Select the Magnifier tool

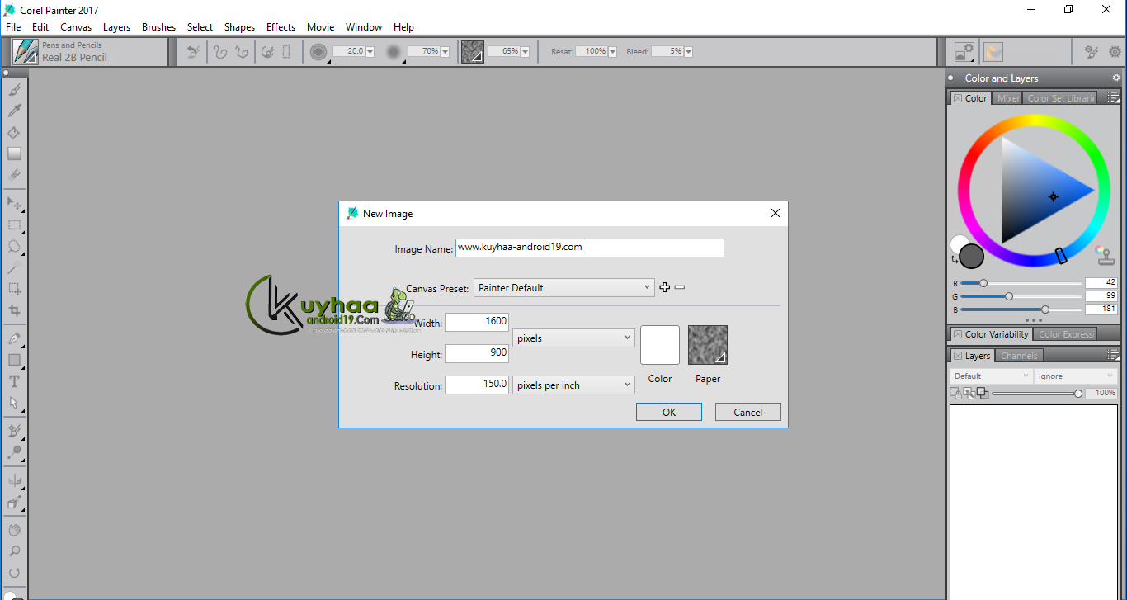[14, 551]
